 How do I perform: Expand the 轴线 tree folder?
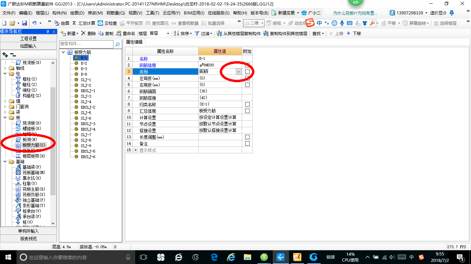[5, 68]
